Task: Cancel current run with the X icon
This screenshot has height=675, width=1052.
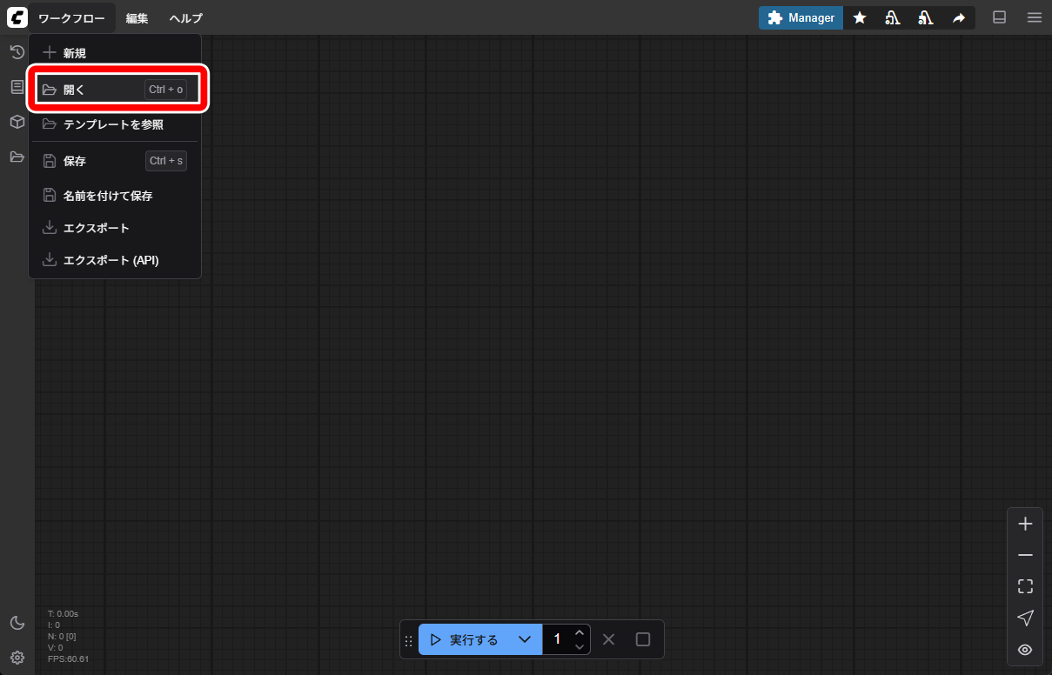Action: [x=609, y=639]
